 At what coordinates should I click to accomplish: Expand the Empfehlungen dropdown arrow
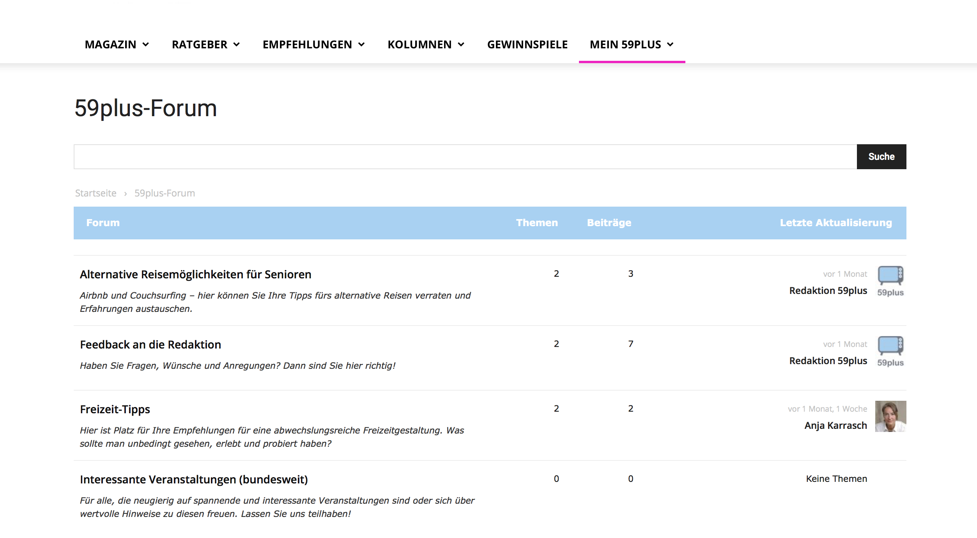[x=361, y=44]
